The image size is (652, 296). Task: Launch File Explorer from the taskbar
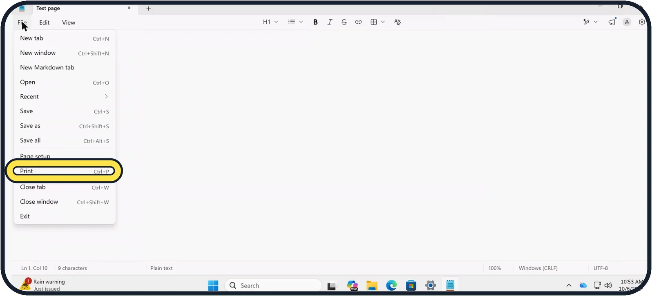372,285
